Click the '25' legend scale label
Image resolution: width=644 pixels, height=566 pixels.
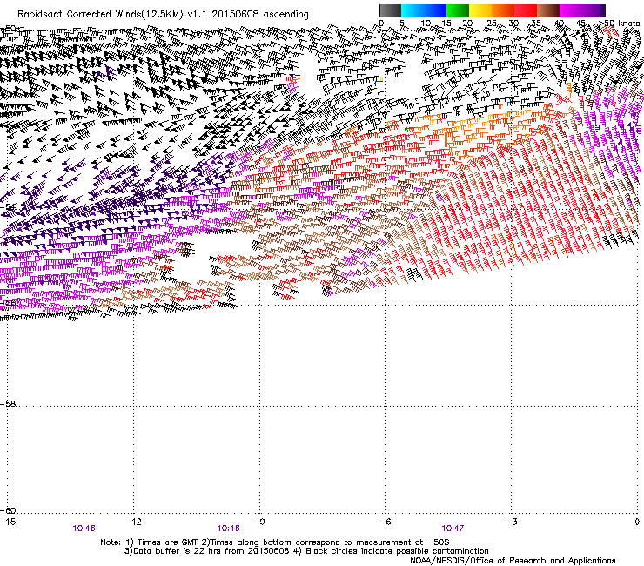click(x=492, y=24)
